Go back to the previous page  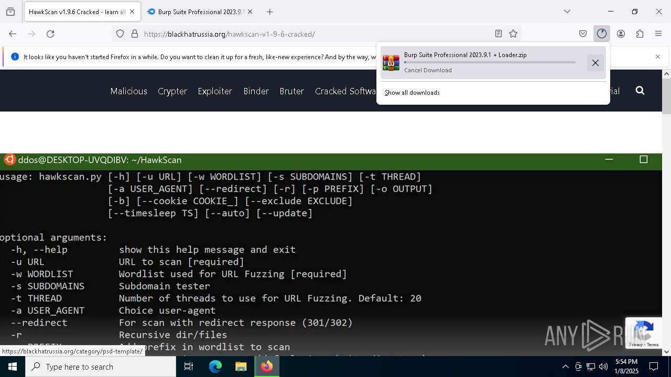point(13,34)
